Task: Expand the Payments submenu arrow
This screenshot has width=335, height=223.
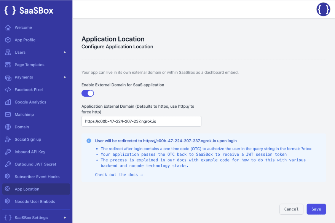Action: (65, 77)
